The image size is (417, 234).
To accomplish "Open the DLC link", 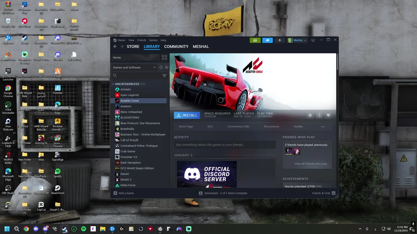I will pyautogui.click(x=210, y=126).
